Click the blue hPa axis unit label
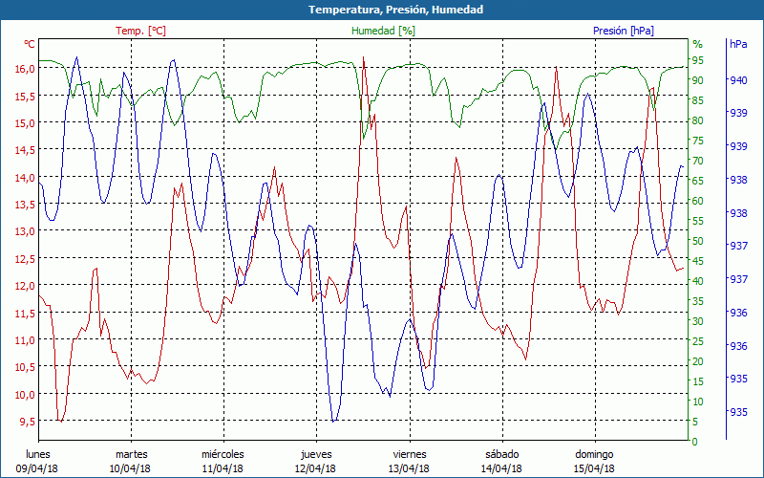 click(738, 44)
